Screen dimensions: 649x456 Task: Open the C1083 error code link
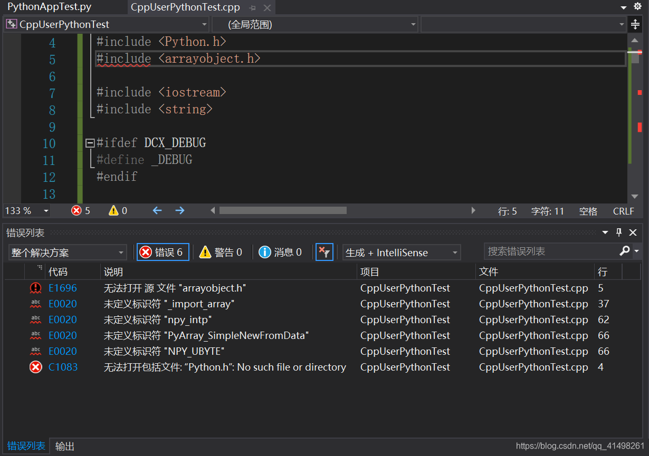63,367
